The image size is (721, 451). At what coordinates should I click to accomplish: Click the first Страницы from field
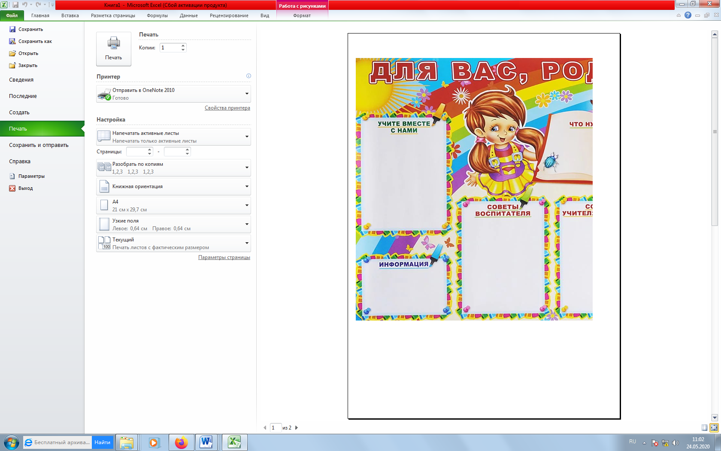pyautogui.click(x=136, y=152)
